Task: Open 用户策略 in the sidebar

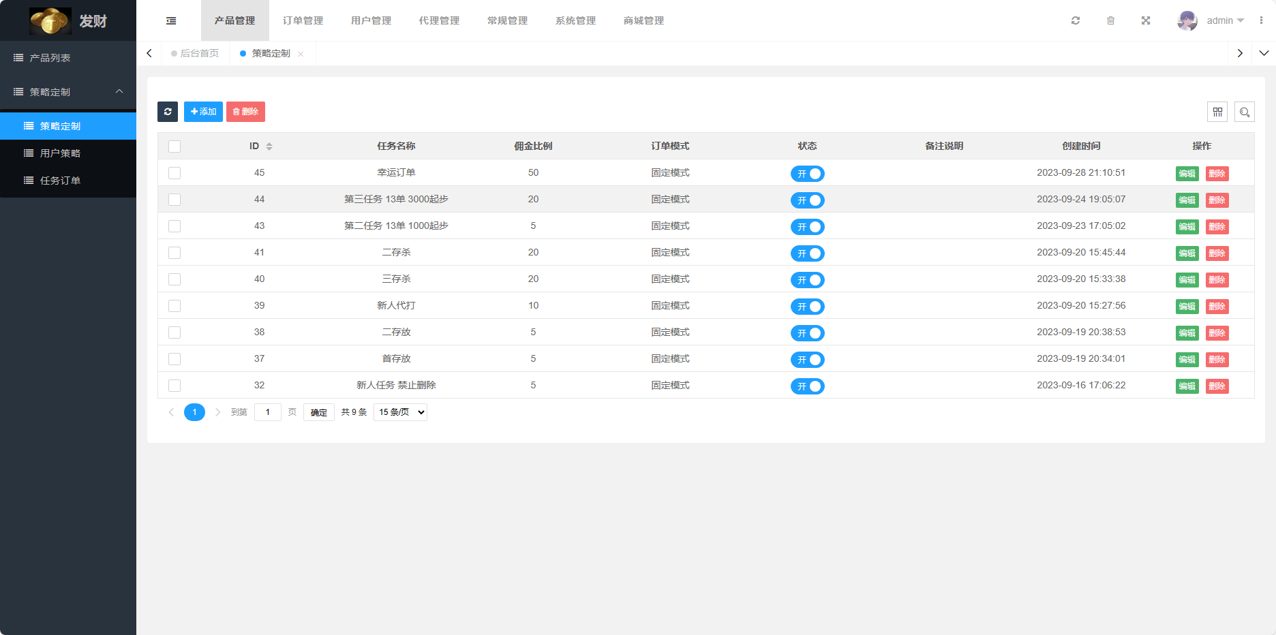Action: tap(68, 153)
